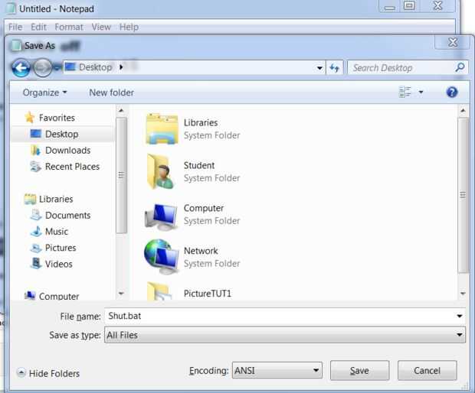Image resolution: width=475 pixels, height=393 pixels.
Task: Click the Music note icon
Action: pos(36,231)
